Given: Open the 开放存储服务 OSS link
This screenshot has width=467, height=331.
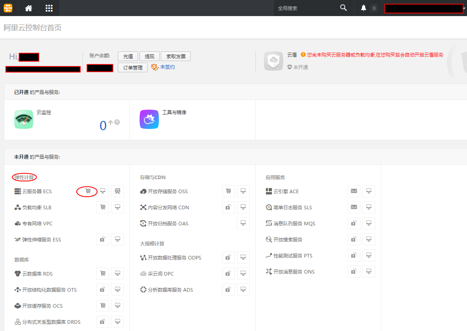Looking at the screenshot, I should (x=167, y=191).
